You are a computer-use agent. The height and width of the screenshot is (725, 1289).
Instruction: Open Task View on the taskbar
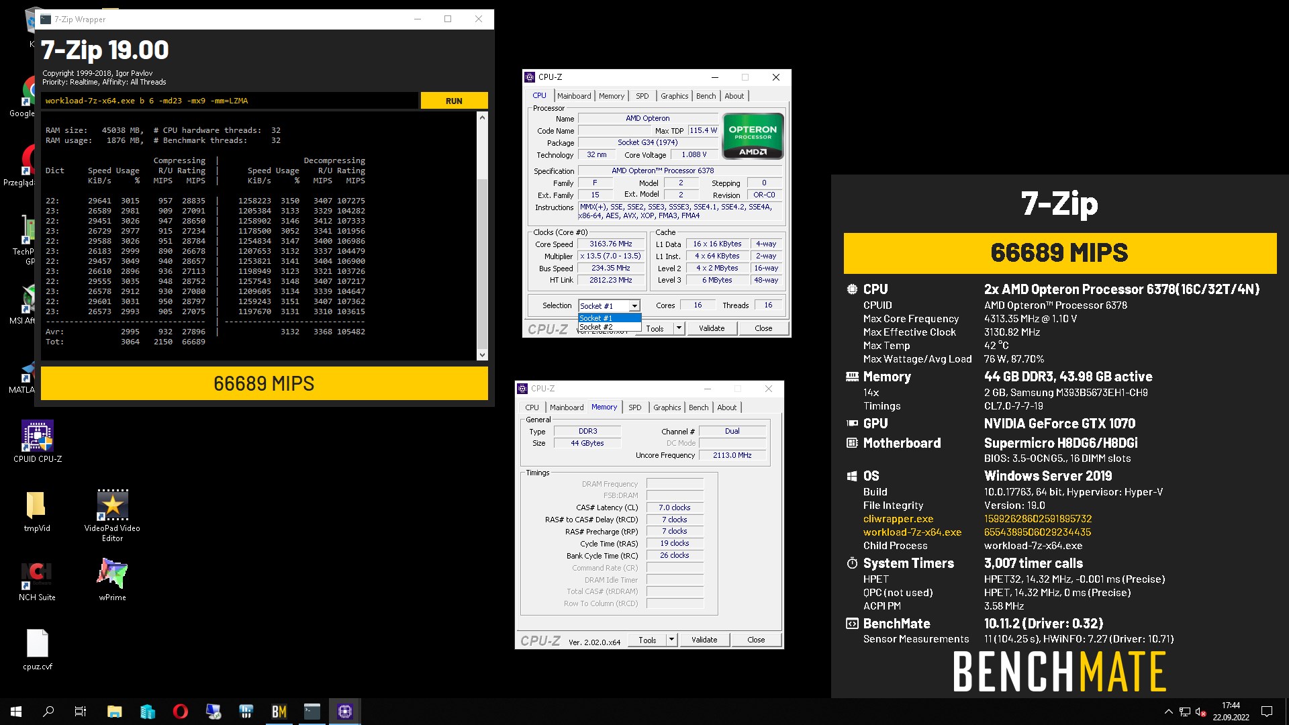[x=81, y=712]
